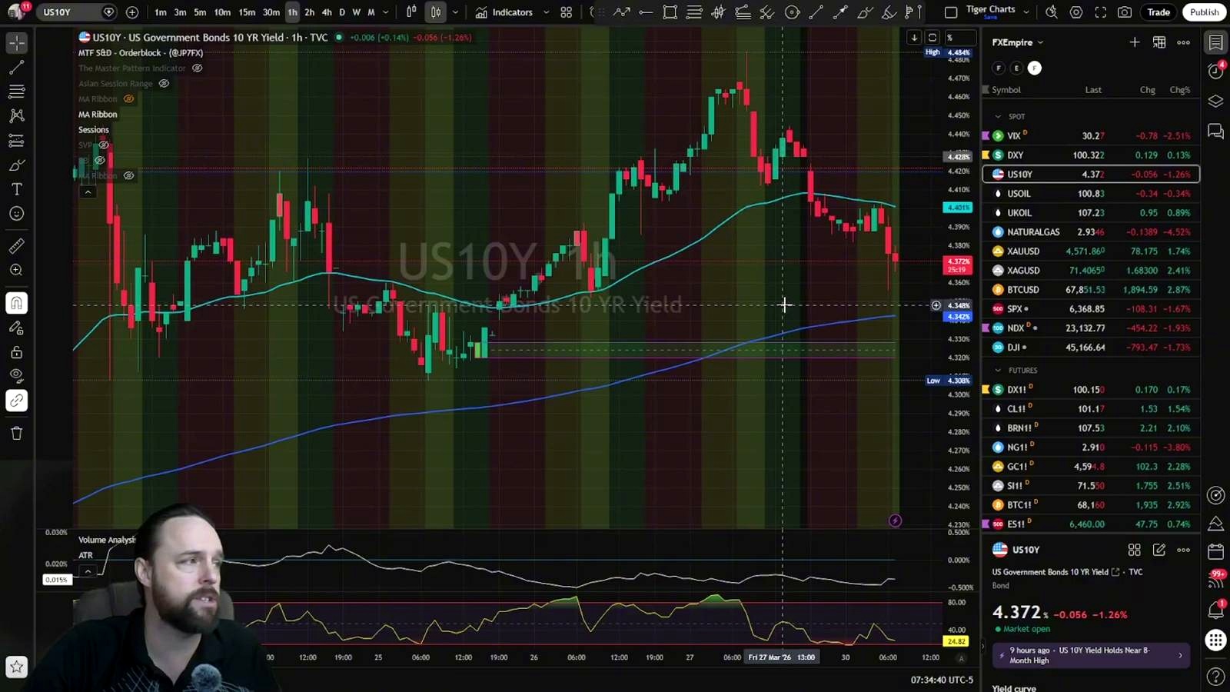Add symbol with plus circle icon
This screenshot has width=1230, height=692.
click(132, 12)
